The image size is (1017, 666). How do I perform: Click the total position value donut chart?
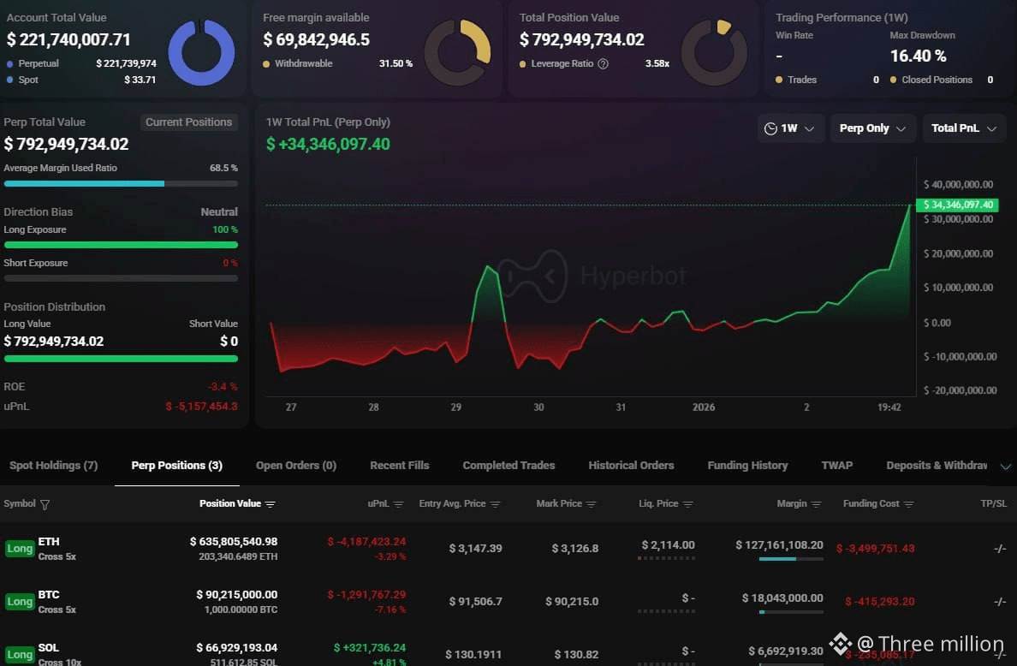point(714,52)
